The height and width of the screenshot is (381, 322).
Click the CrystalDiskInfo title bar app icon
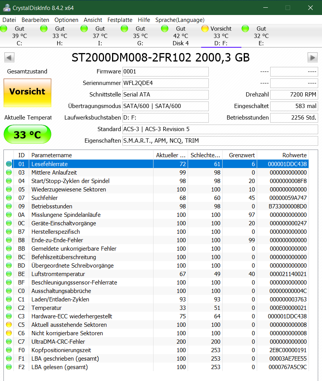click(x=7, y=8)
